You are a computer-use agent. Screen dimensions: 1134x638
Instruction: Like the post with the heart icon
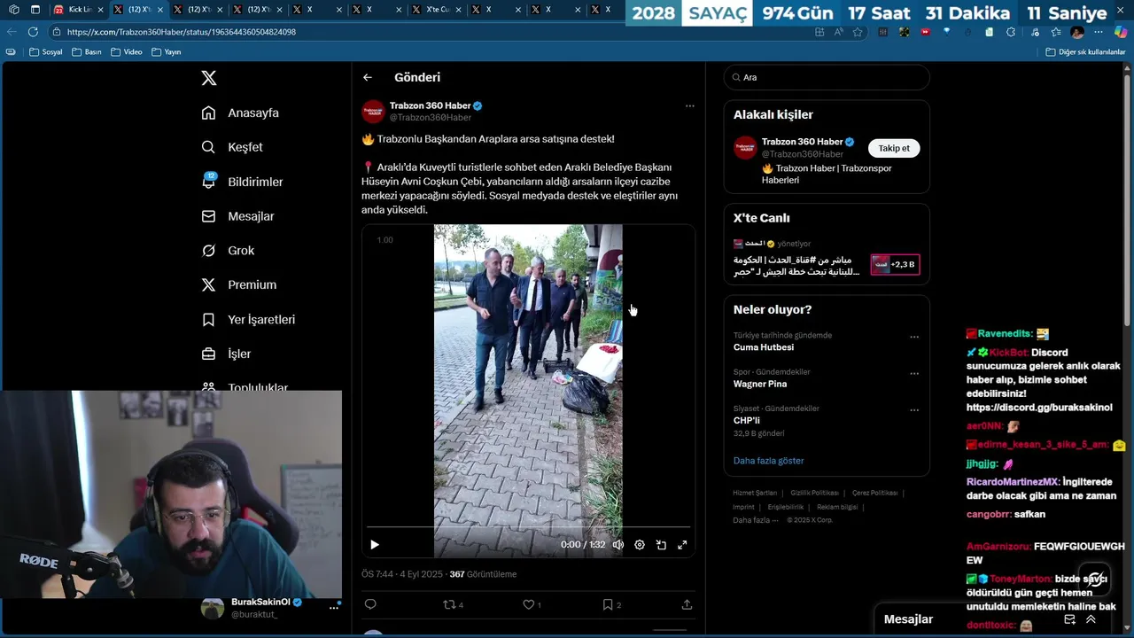[x=532, y=604]
